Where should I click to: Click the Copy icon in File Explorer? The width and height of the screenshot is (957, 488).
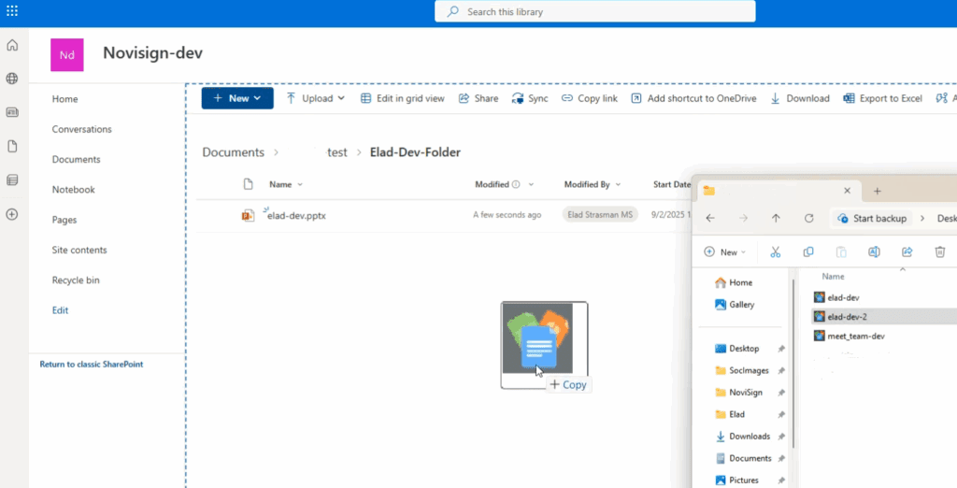(x=808, y=252)
